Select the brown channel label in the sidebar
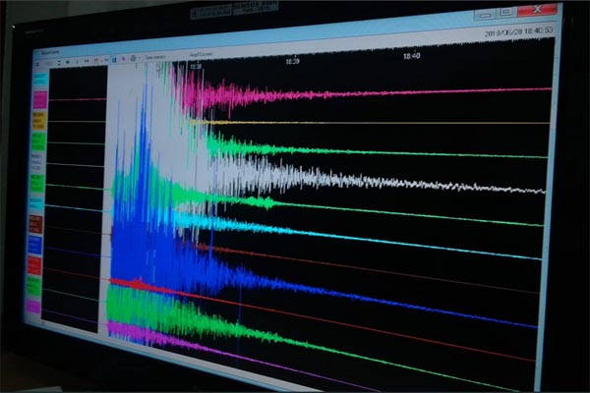The image size is (590, 393). click(35, 224)
